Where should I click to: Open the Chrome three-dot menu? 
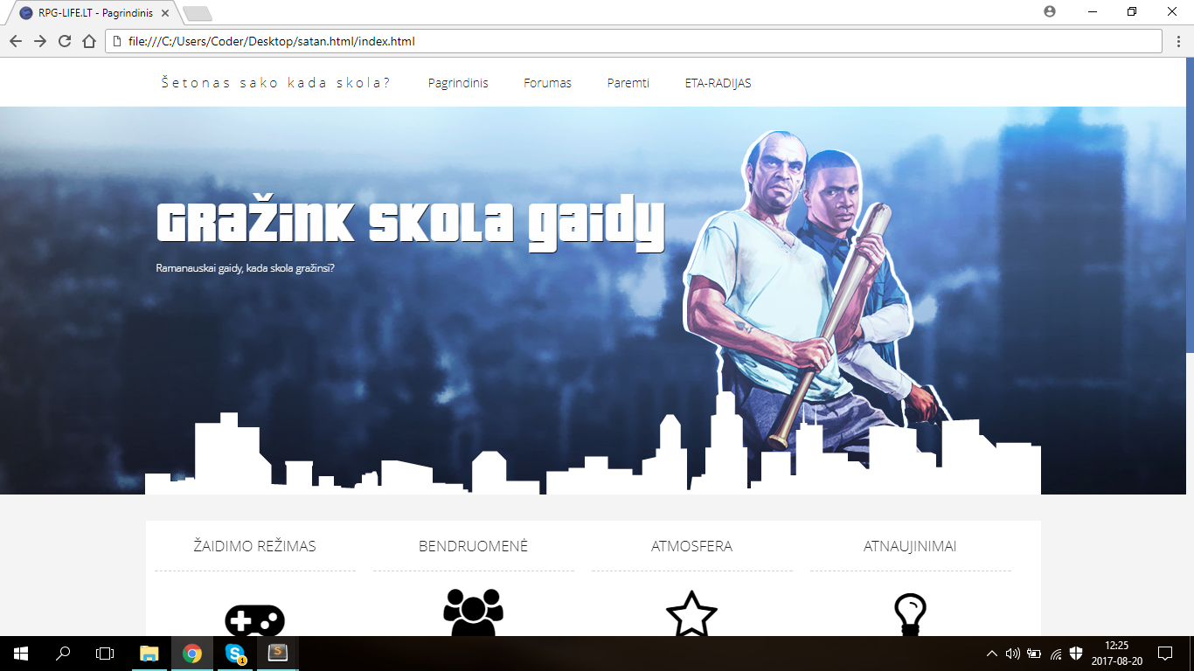[1177, 41]
